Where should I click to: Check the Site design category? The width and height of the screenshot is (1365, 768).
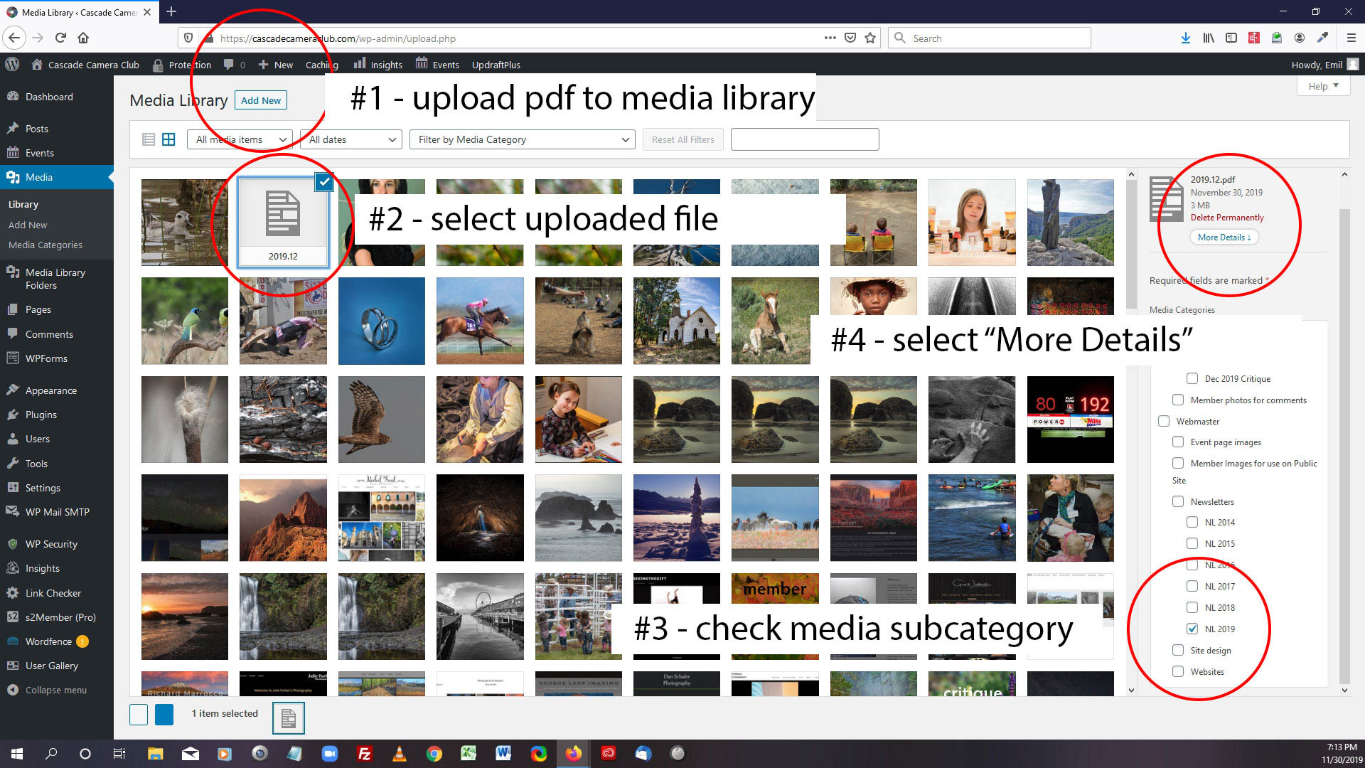coord(1178,650)
